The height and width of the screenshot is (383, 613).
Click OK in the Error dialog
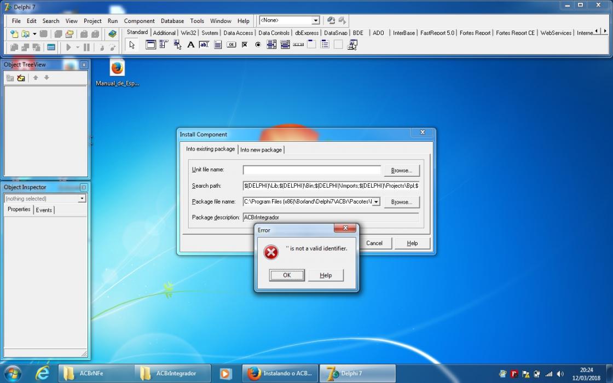click(x=287, y=275)
